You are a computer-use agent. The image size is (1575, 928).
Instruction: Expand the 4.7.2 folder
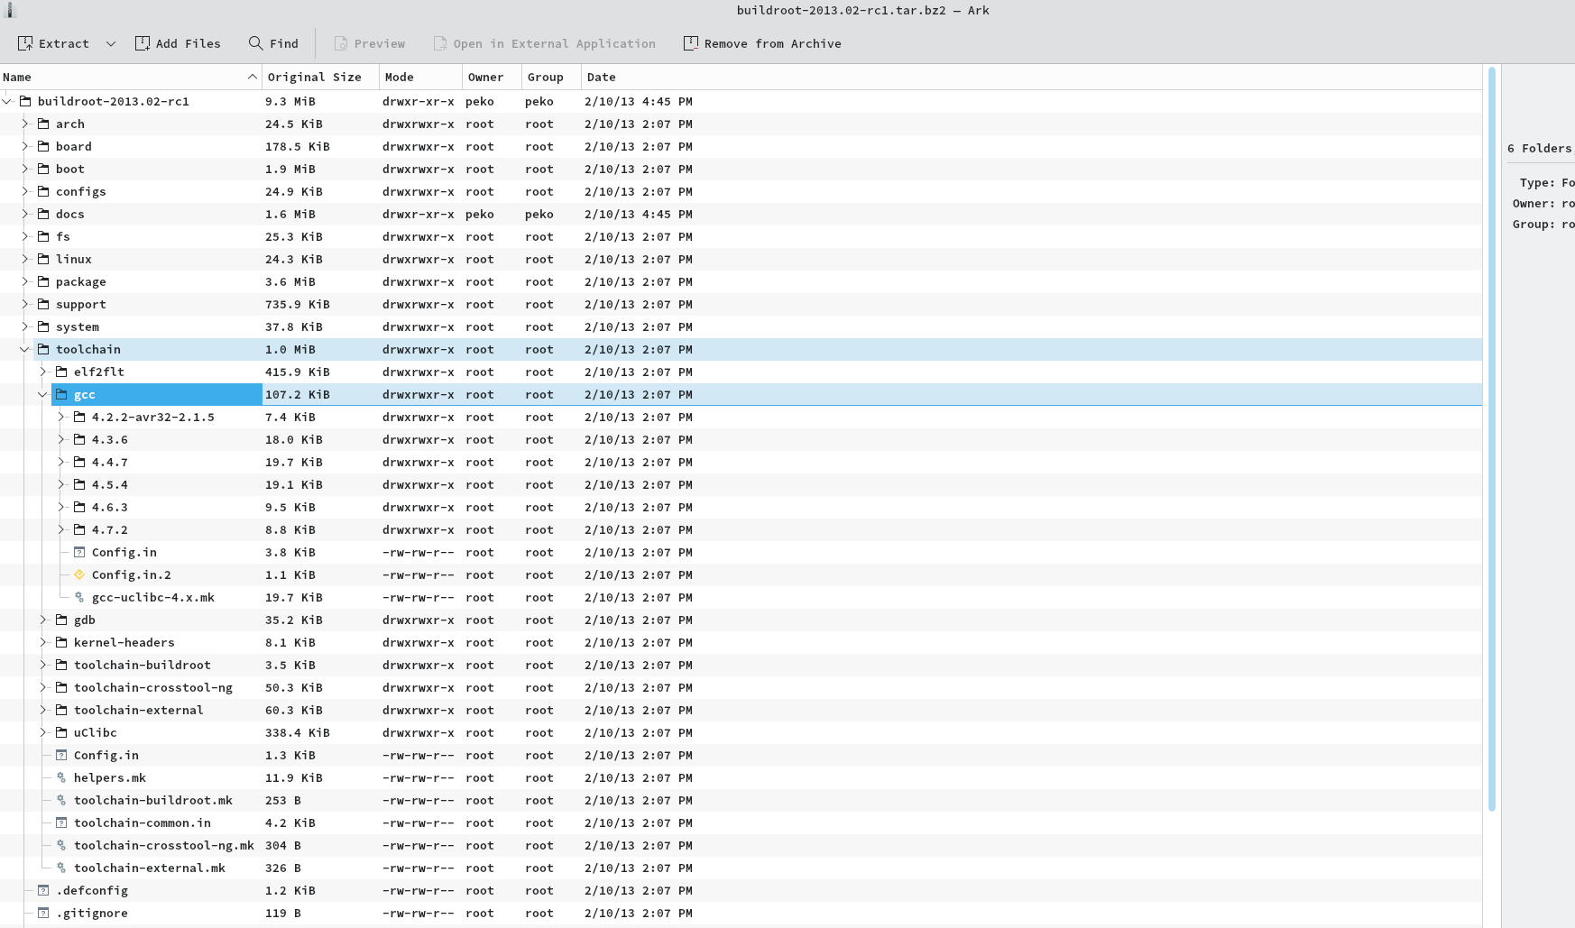point(61,529)
